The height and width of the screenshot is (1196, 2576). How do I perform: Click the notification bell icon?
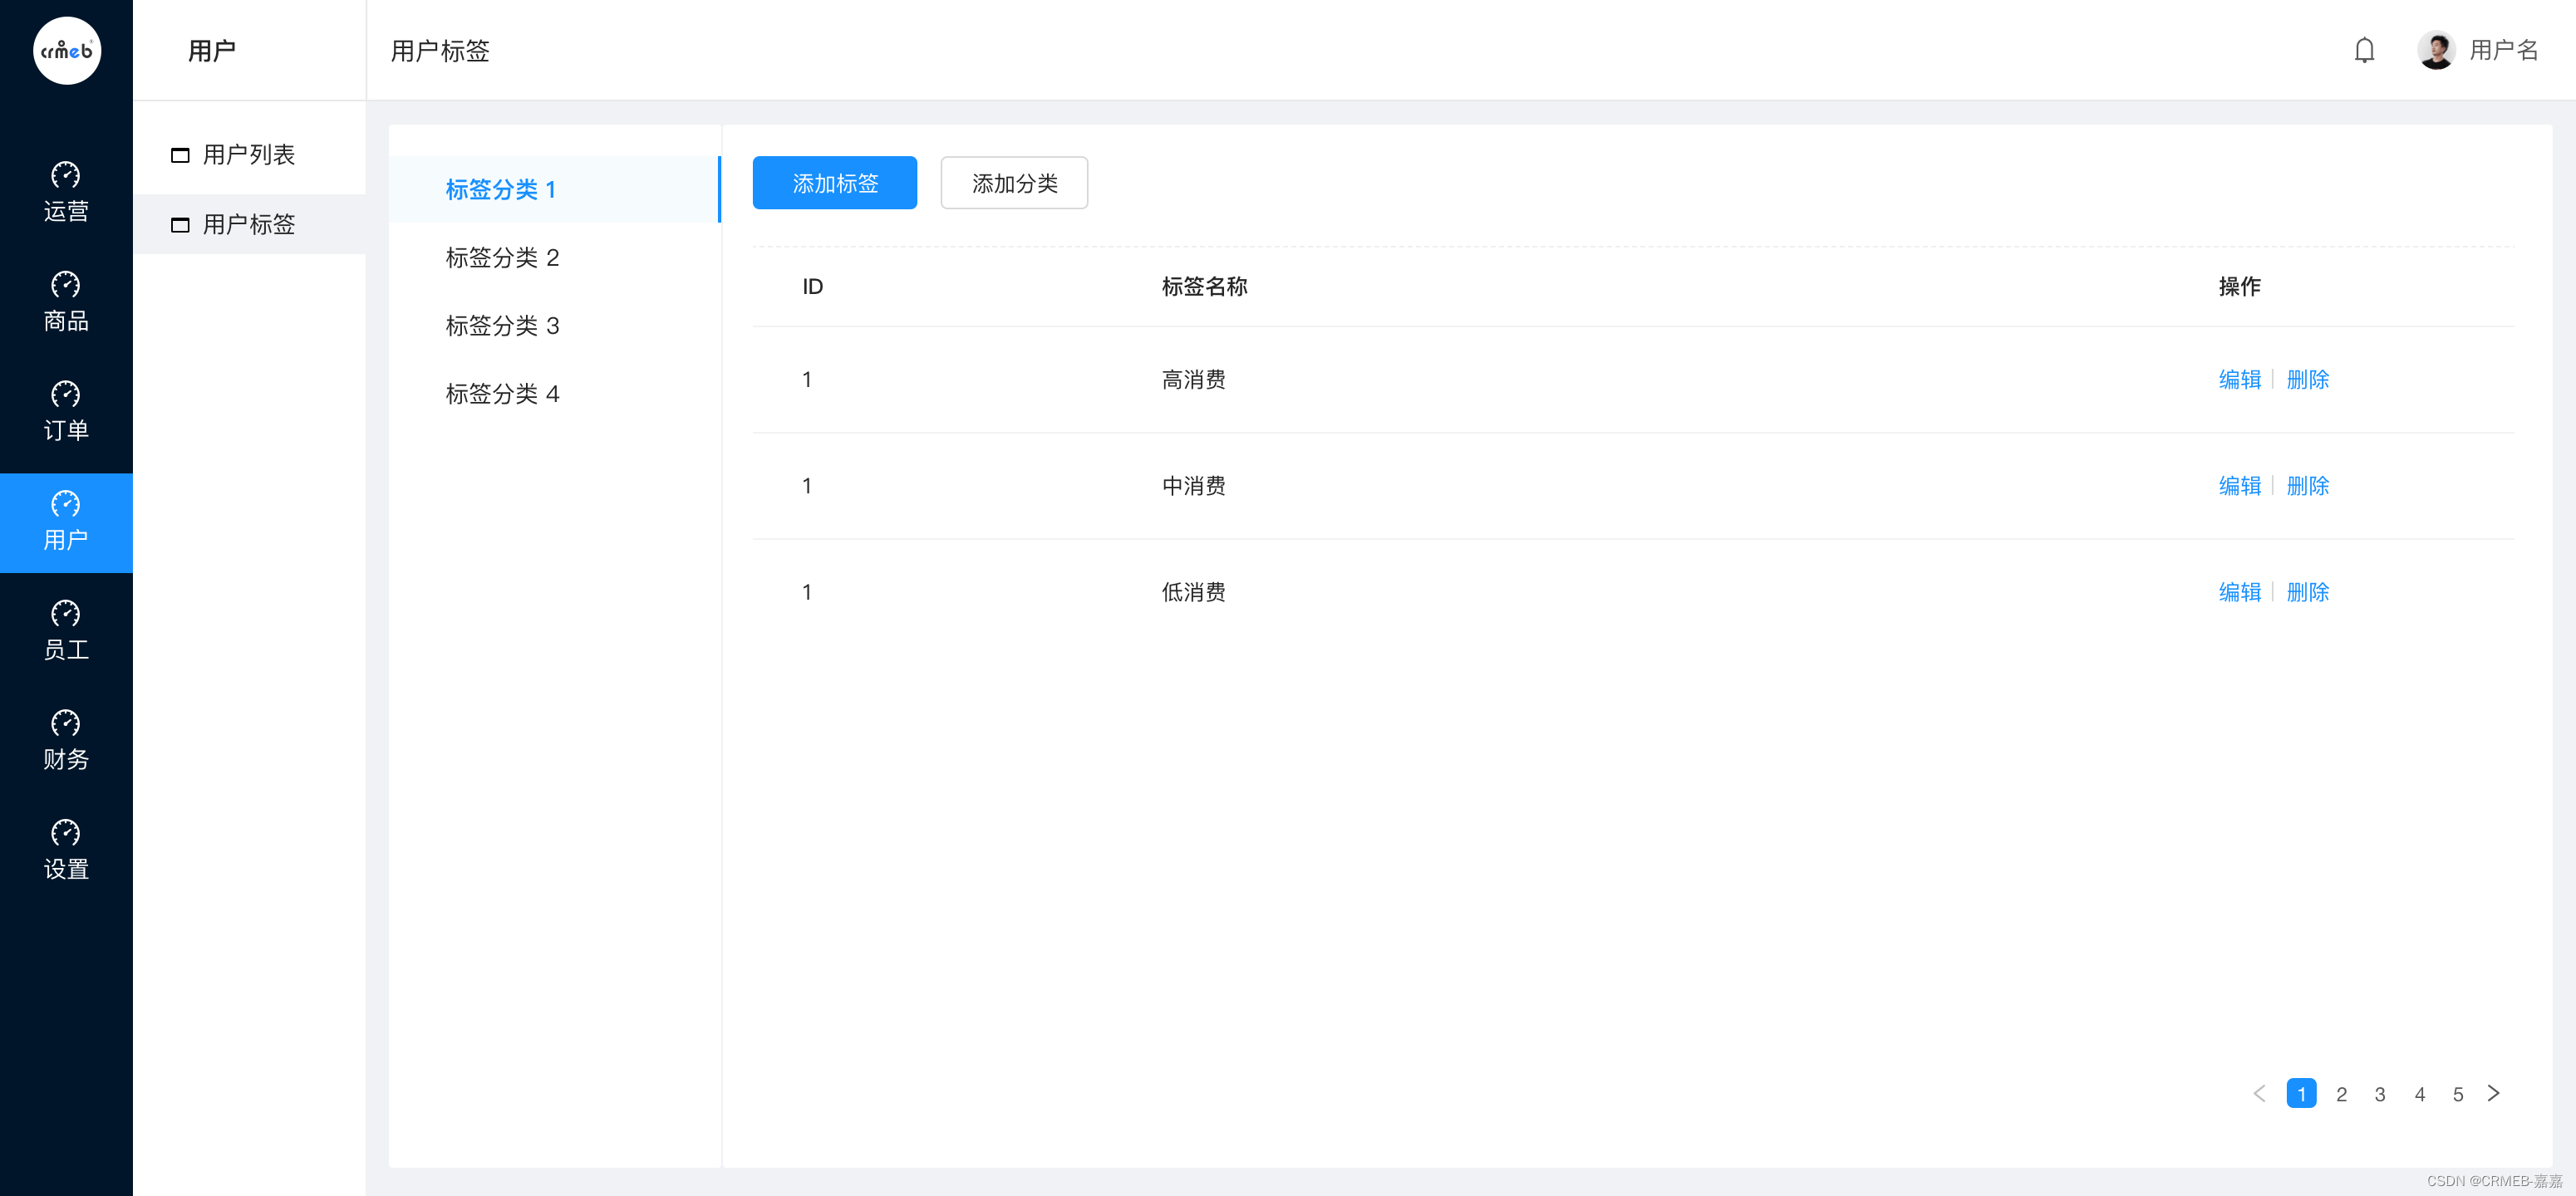[2363, 50]
